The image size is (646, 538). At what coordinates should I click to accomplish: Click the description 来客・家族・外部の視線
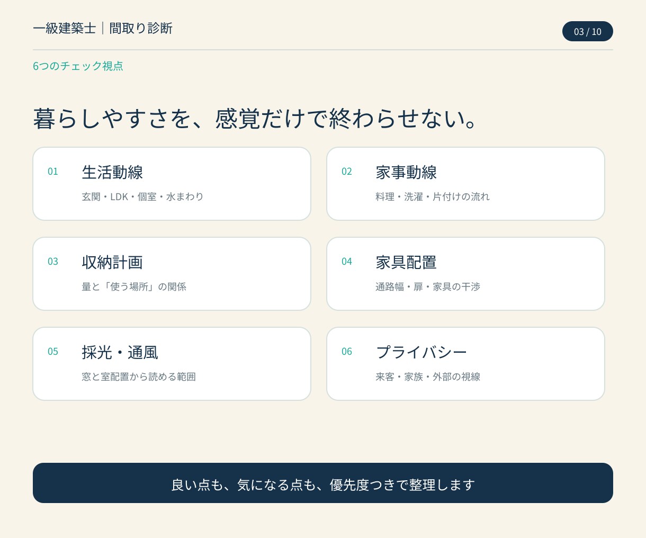point(428,376)
